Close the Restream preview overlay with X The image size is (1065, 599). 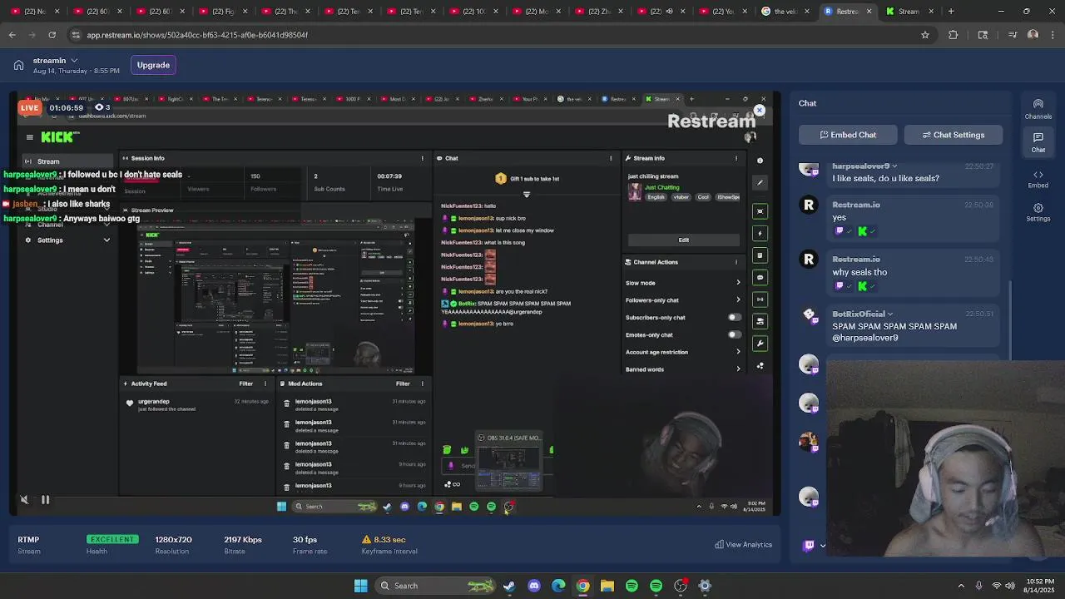point(760,111)
